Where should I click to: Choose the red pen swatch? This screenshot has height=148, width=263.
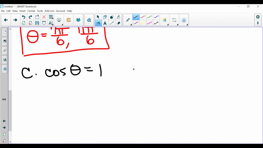click(143, 17)
